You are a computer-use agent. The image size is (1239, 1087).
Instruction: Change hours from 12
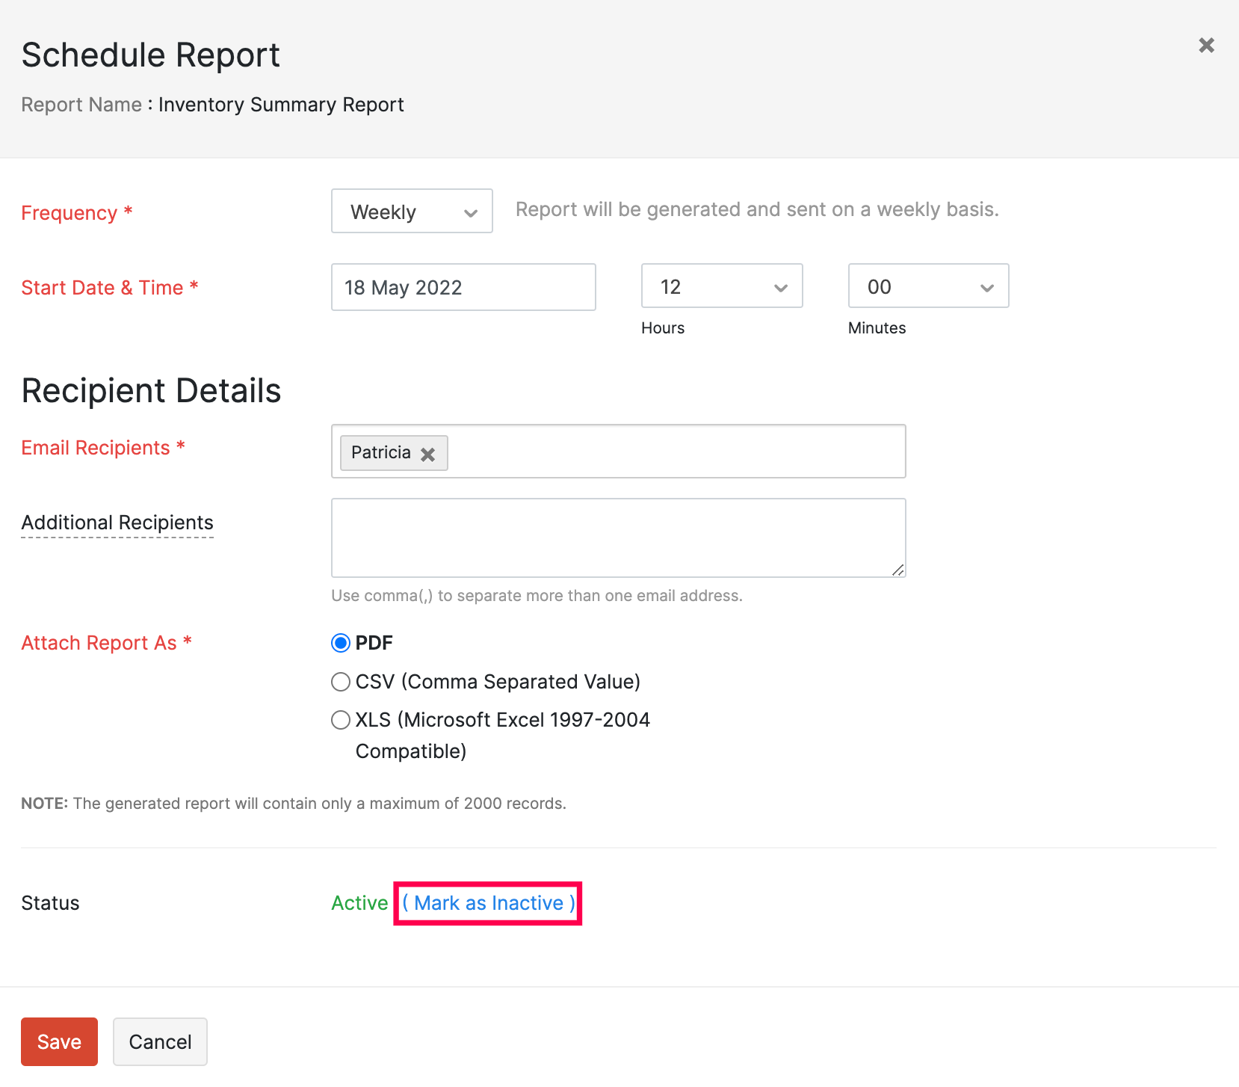pyautogui.click(x=721, y=286)
